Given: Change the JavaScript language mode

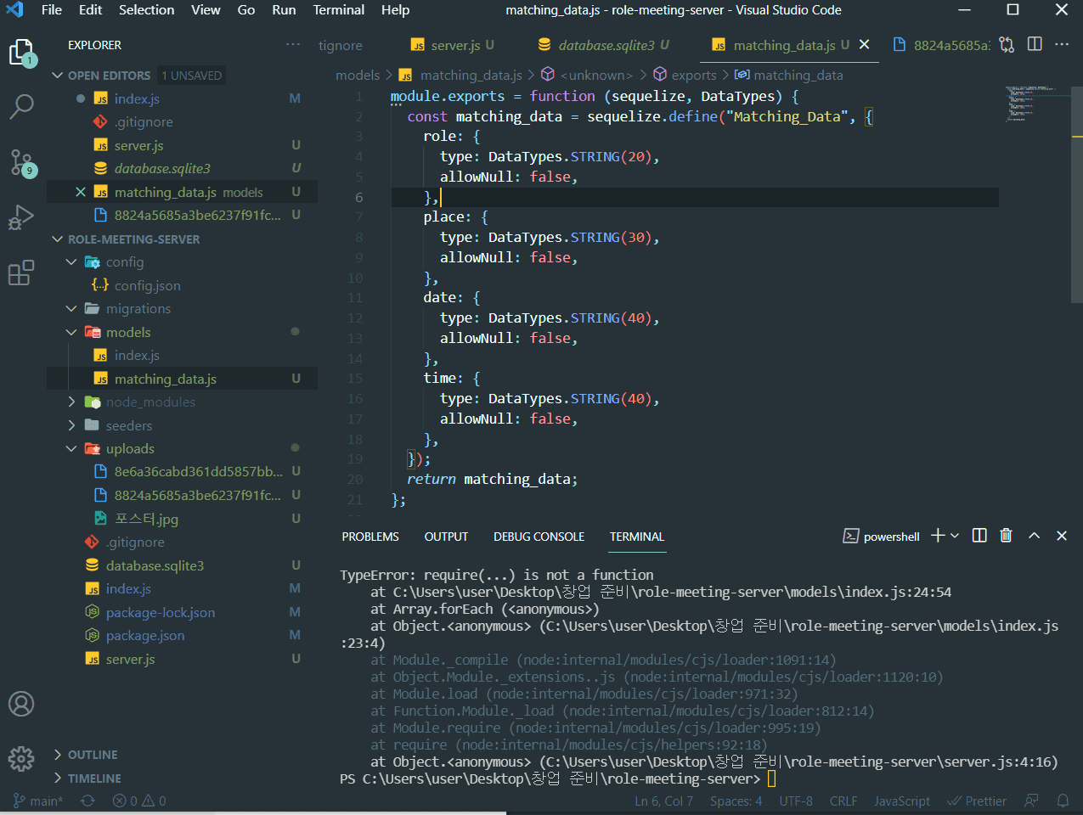Looking at the screenshot, I should click(901, 801).
